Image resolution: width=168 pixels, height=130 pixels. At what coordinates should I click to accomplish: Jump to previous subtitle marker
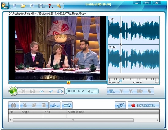(x=23, y=91)
